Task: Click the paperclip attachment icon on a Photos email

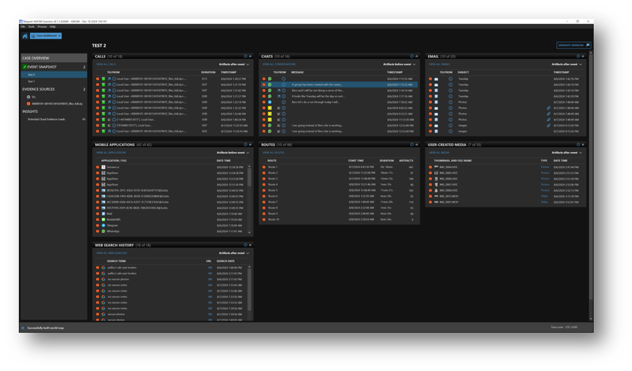Action: [548, 108]
